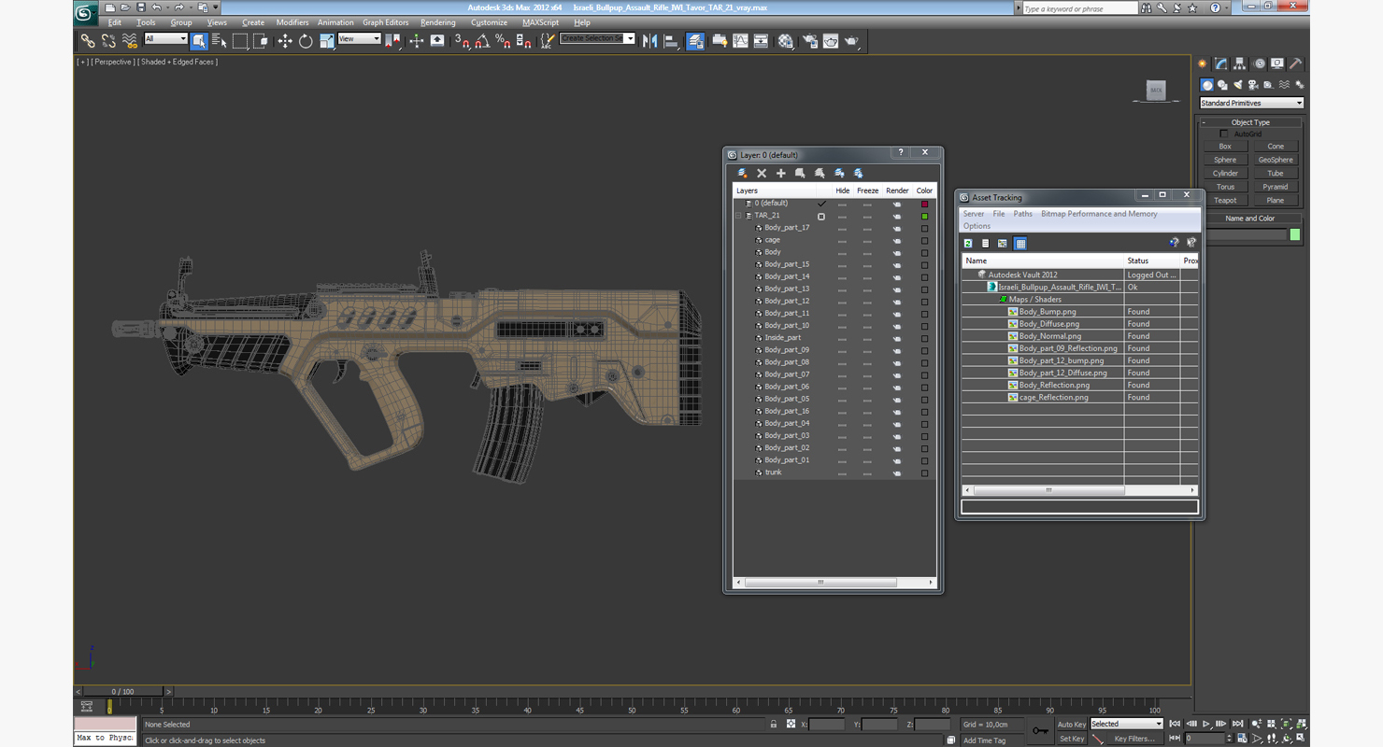Open Select by Name tool
The image size is (1383, 747).
pyautogui.click(x=220, y=41)
